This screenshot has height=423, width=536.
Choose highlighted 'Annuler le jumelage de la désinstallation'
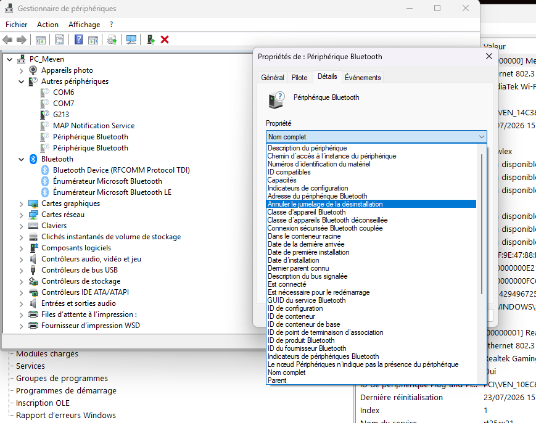(x=371, y=204)
